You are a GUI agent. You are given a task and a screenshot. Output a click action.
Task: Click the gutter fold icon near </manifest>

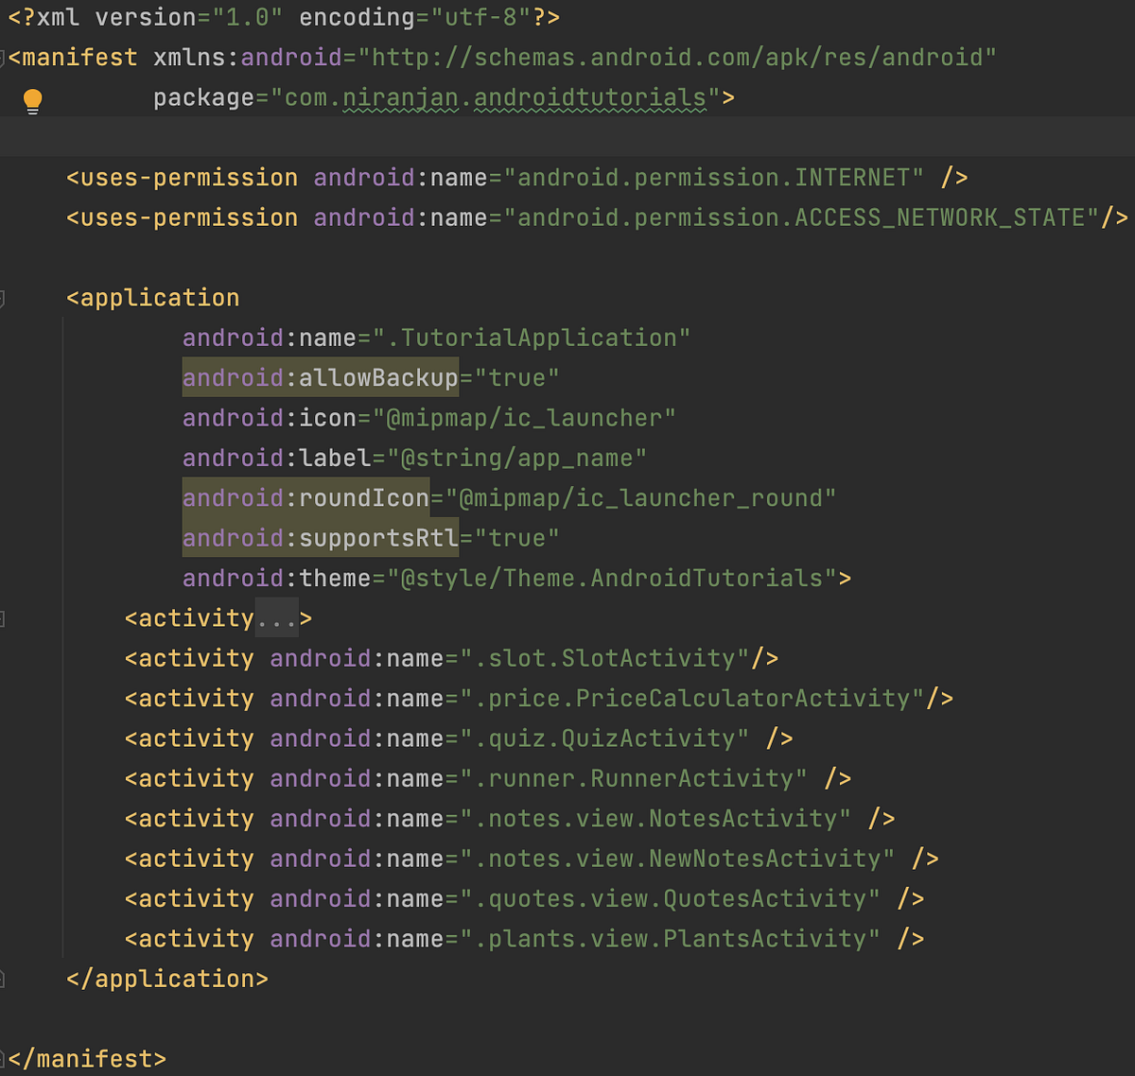pyautogui.click(x=3, y=1058)
